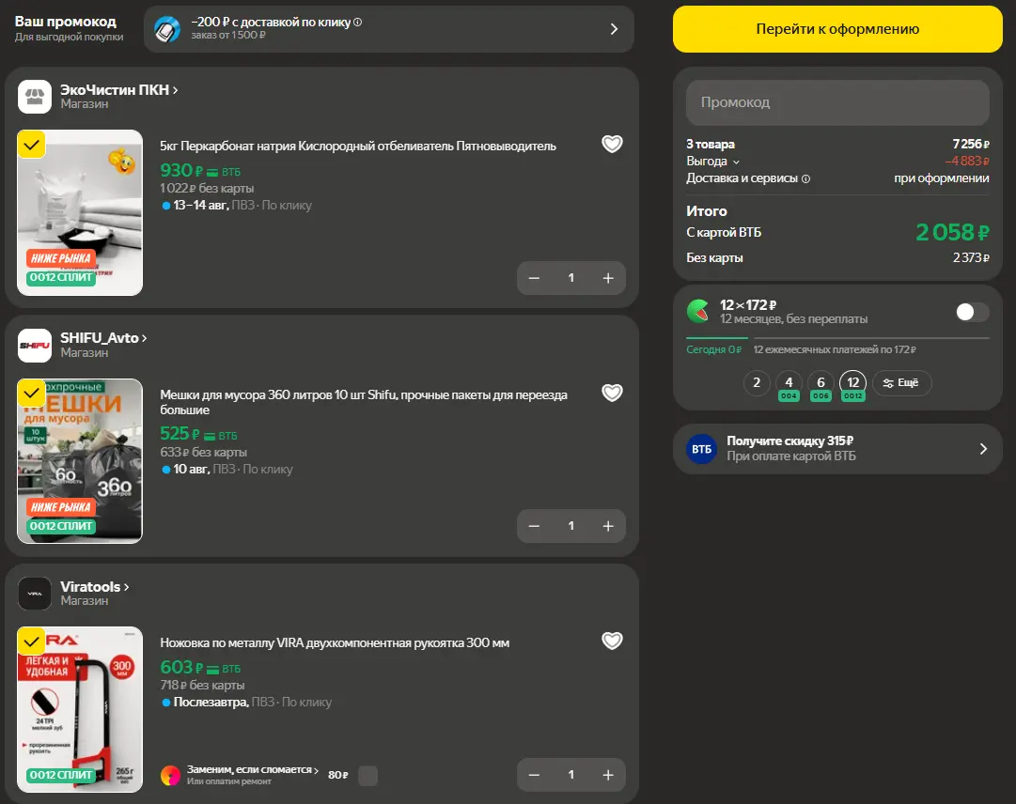Select 4-month Split payment option
Screen dimensions: 1016x804
tap(789, 384)
